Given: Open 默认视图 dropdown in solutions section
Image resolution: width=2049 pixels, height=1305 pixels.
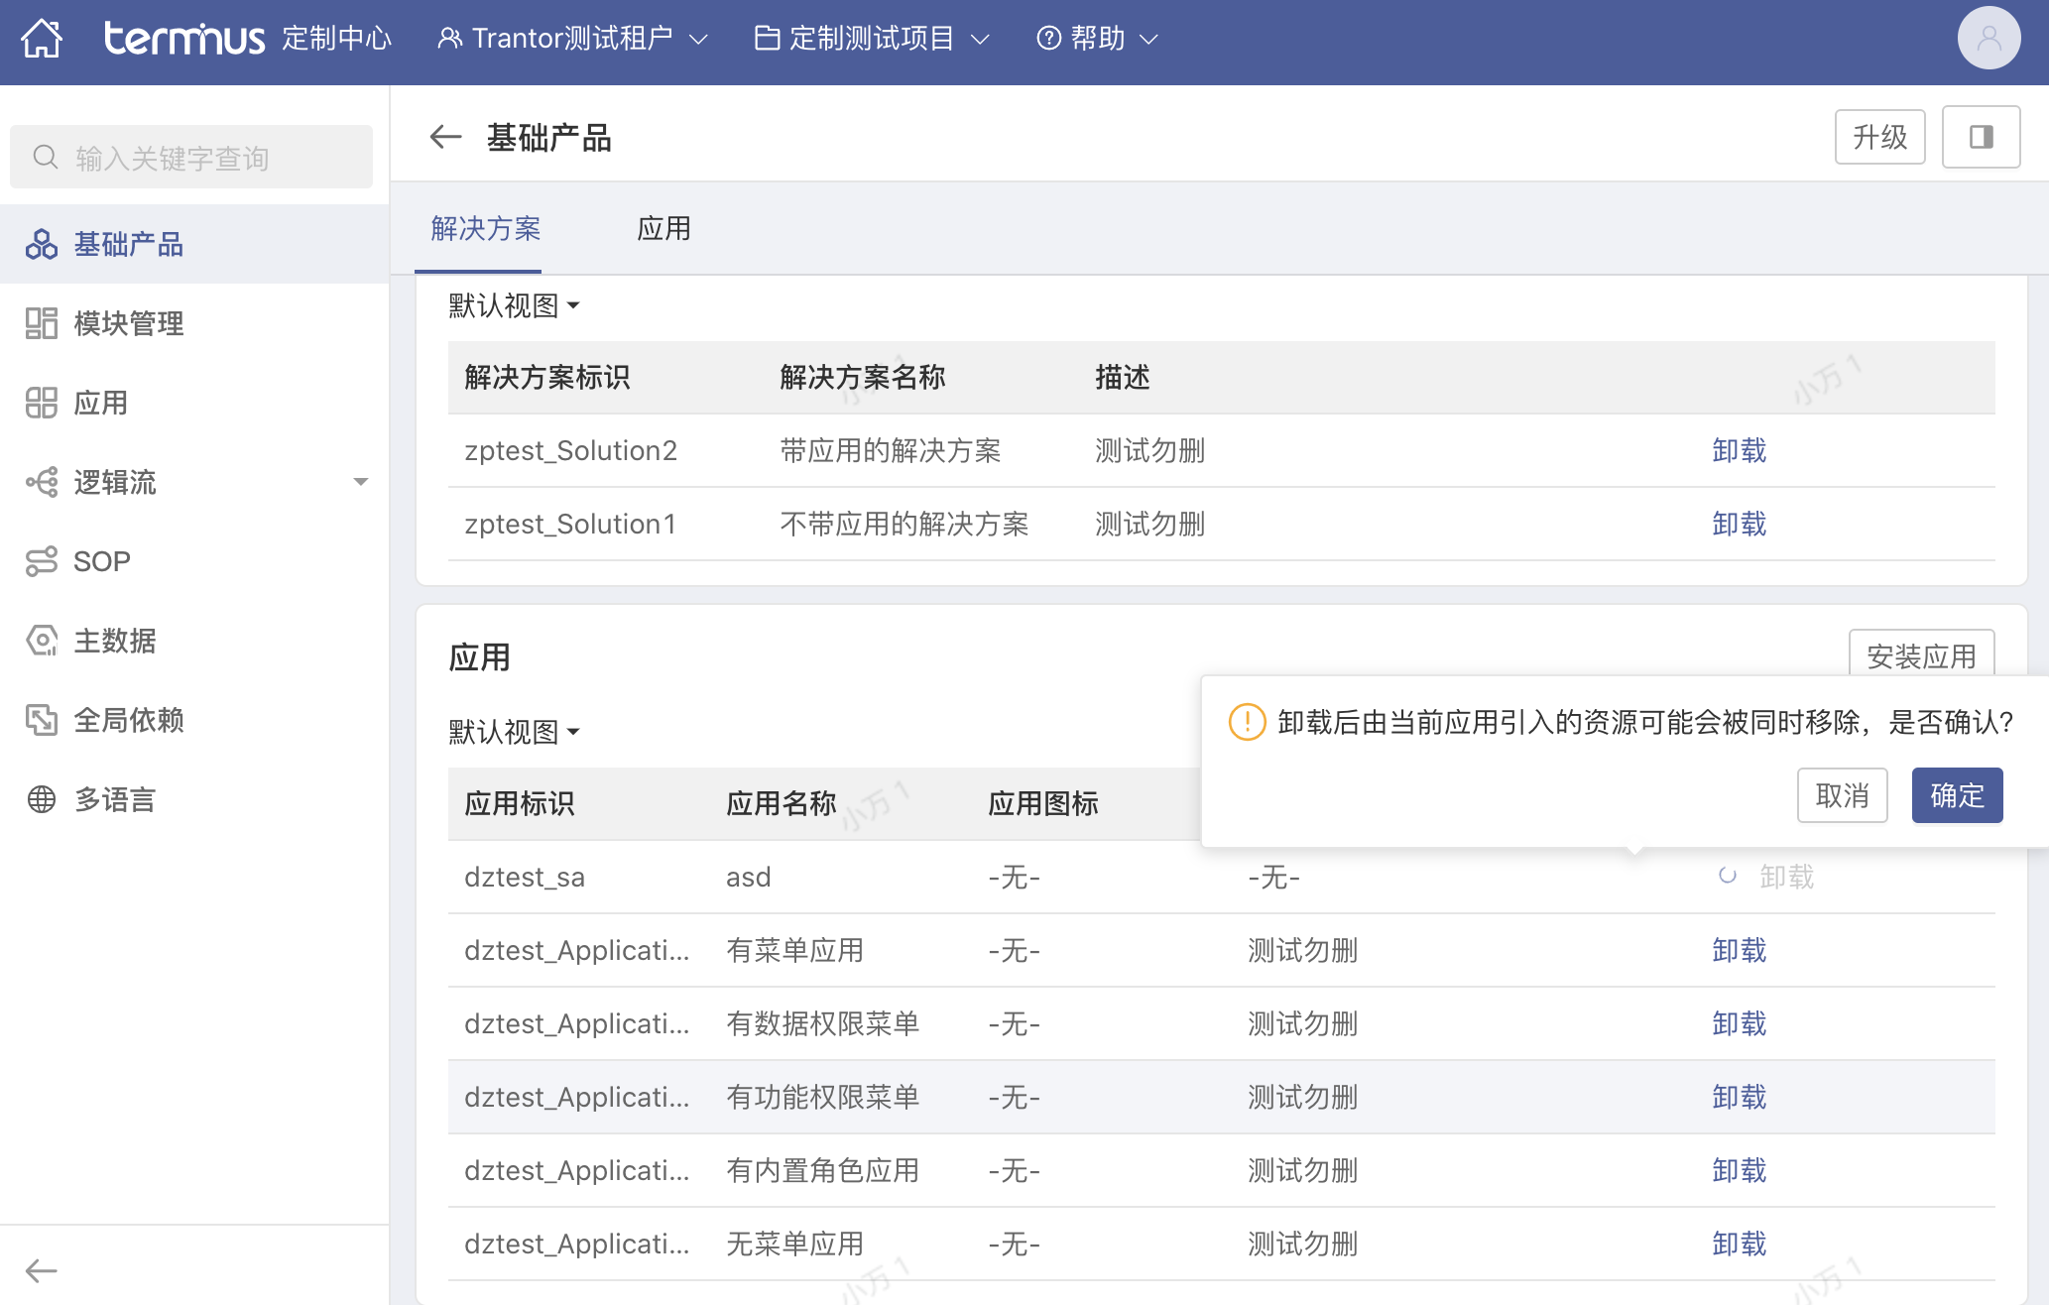Looking at the screenshot, I should [x=514, y=305].
